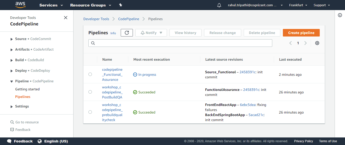345x145 pixels.
Task: Refresh the pipelines list
Action: click(x=127, y=33)
